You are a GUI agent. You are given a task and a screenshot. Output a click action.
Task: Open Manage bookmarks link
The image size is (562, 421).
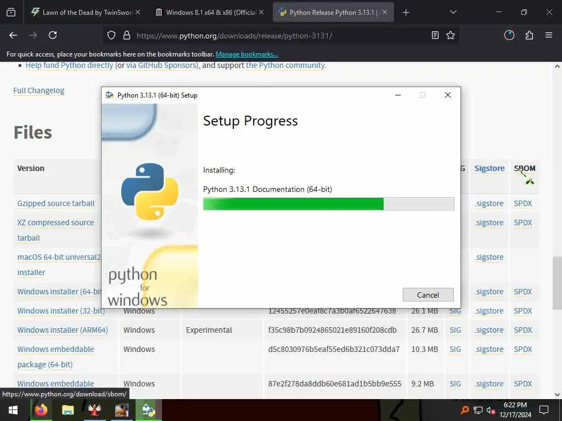pyautogui.click(x=246, y=54)
